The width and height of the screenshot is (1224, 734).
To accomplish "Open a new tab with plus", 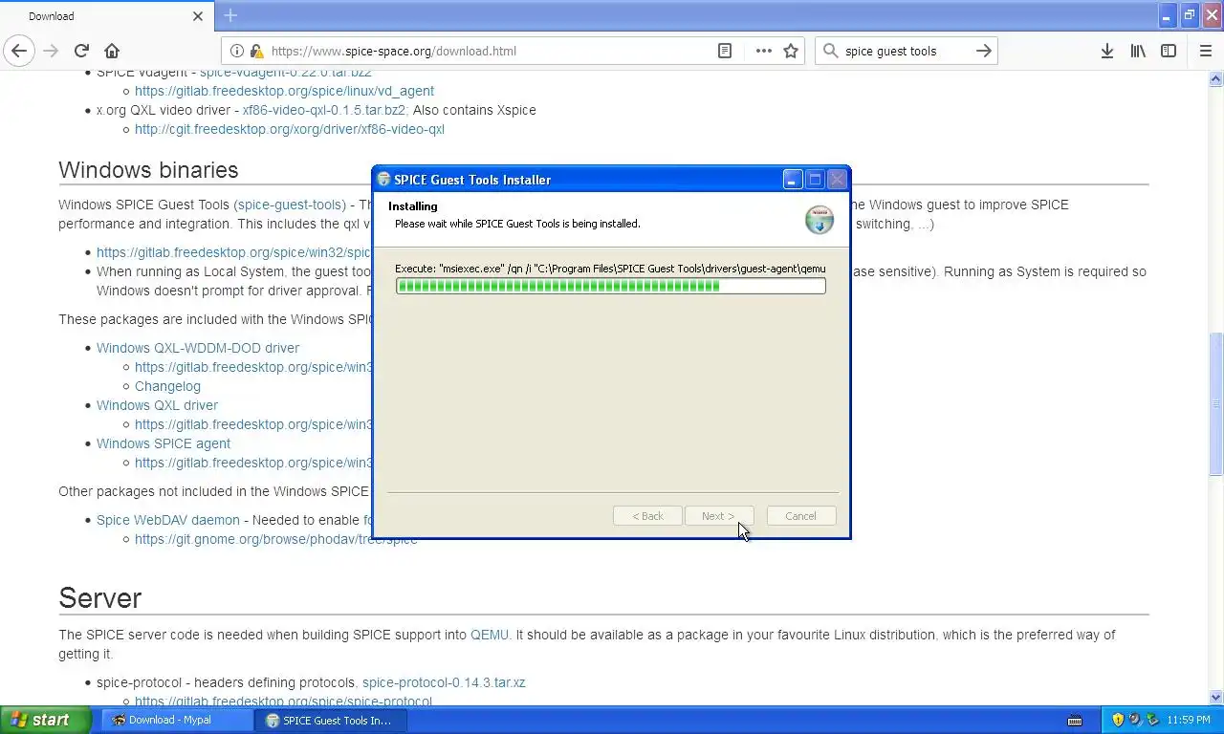I will pyautogui.click(x=230, y=15).
